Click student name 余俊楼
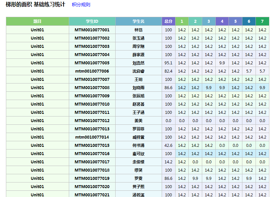This screenshot has height=197, width=272. (138, 162)
